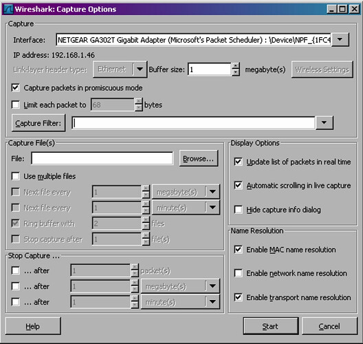This screenshot has height=344, width=363.
Task: Toggle Capture packets in promiscuous mode
Action: pyautogui.click(x=16, y=88)
